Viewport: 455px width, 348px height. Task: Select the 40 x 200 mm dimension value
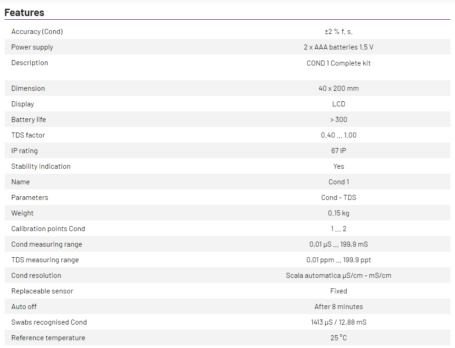pos(338,88)
